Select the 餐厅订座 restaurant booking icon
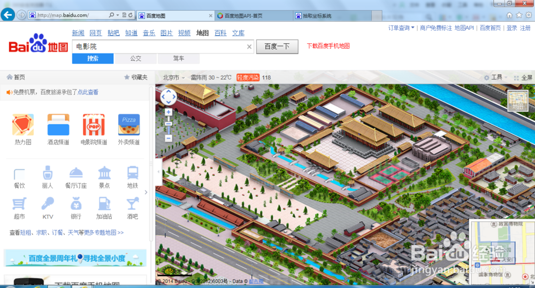The image size is (535, 288). point(76,173)
